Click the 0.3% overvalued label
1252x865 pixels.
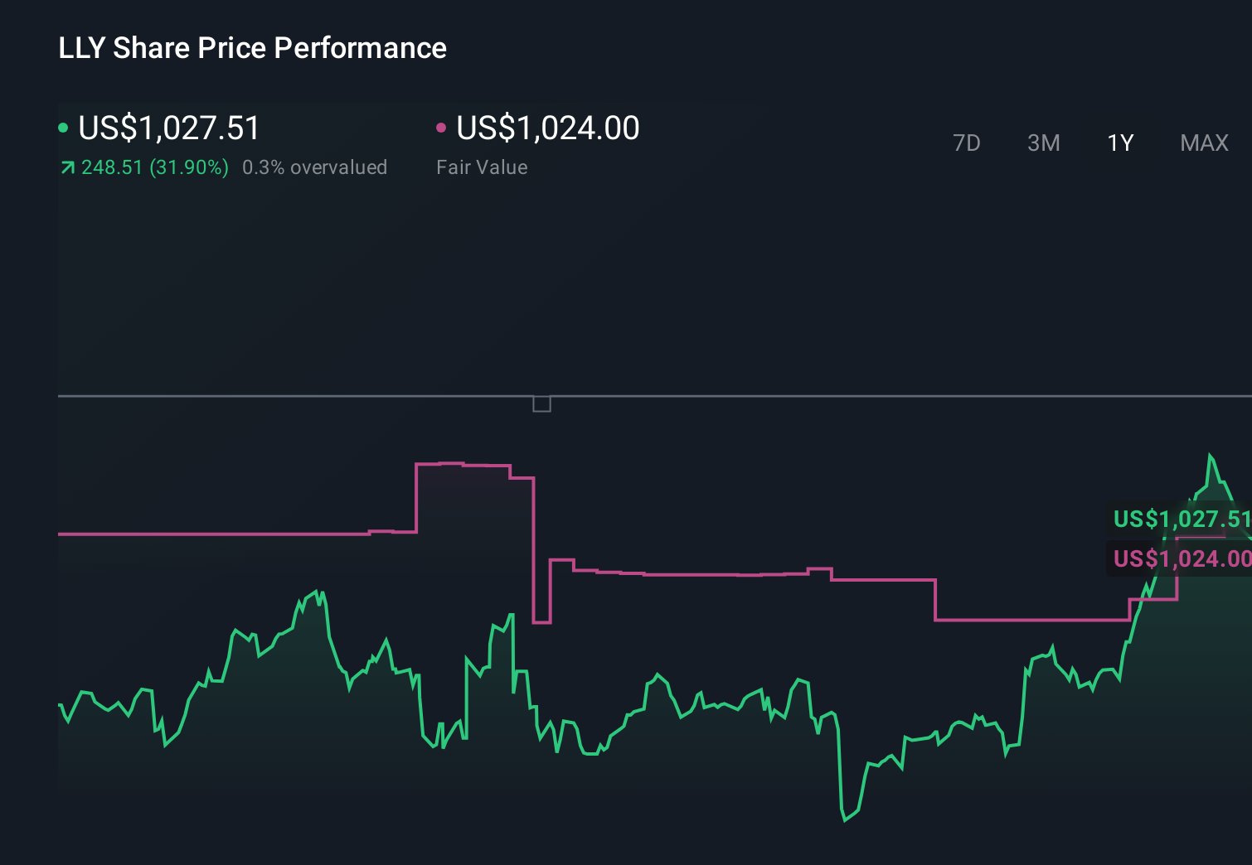point(315,167)
